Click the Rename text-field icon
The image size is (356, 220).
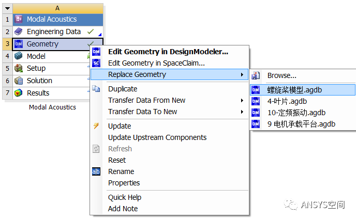[96, 171]
